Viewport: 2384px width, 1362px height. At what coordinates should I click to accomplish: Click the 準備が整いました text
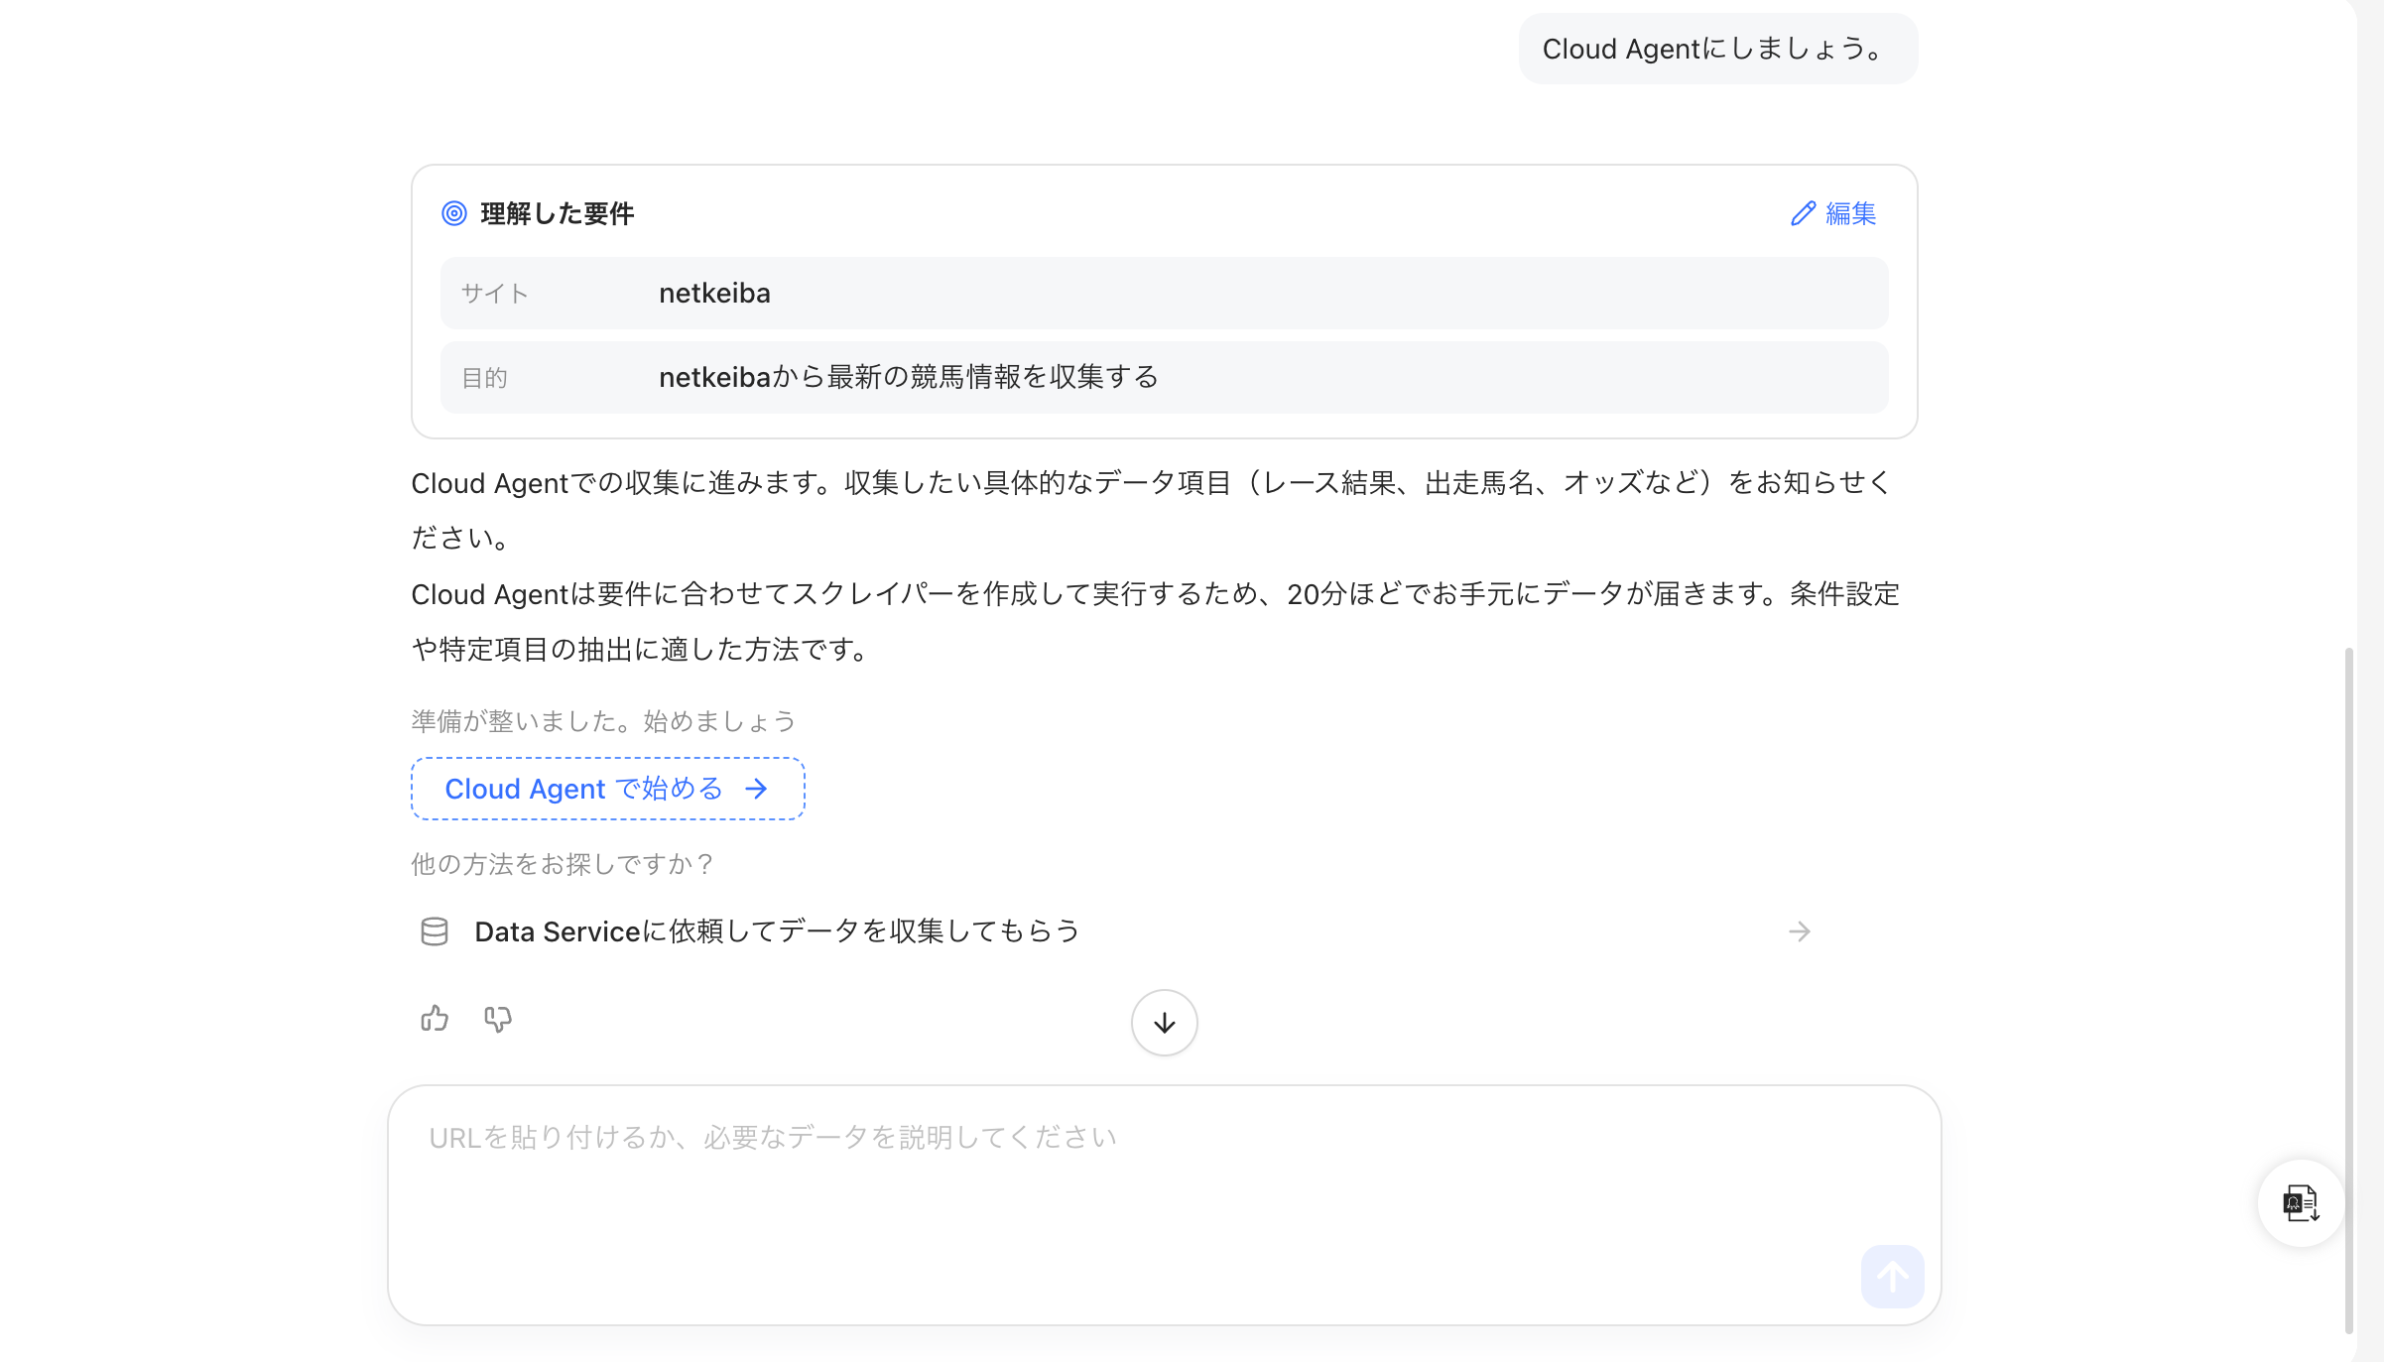coord(603,721)
